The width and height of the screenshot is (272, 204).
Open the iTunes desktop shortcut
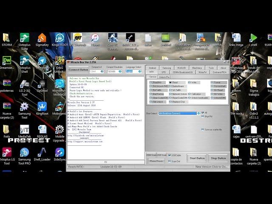[x=95, y=40]
